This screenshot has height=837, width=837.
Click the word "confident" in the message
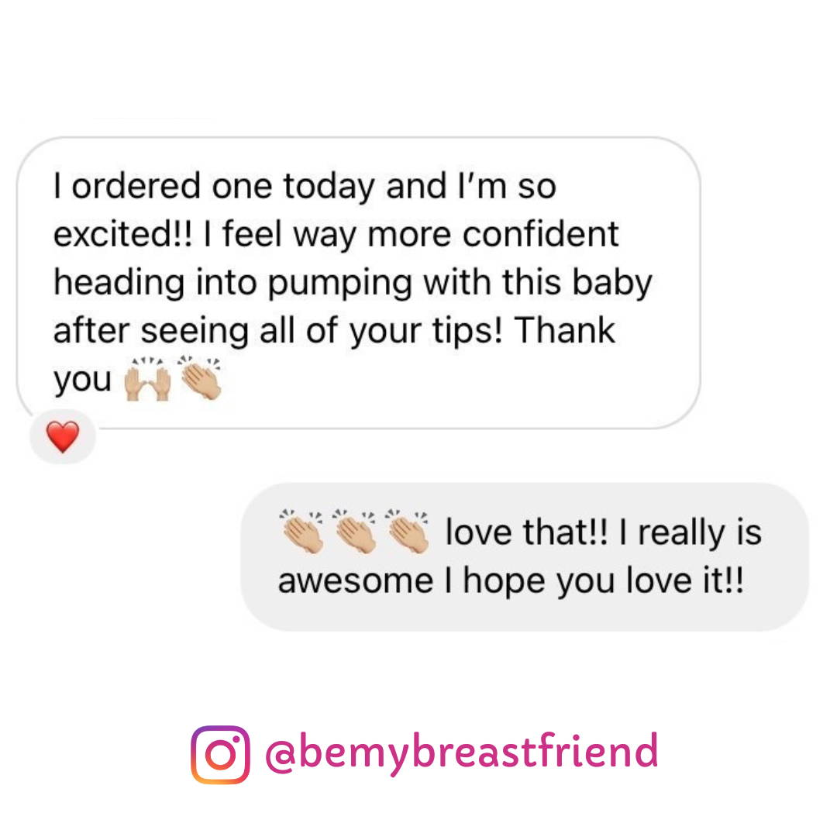(540, 234)
